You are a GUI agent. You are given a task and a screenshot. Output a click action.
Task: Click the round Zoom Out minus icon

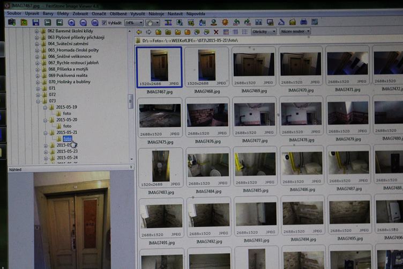coord(83,23)
